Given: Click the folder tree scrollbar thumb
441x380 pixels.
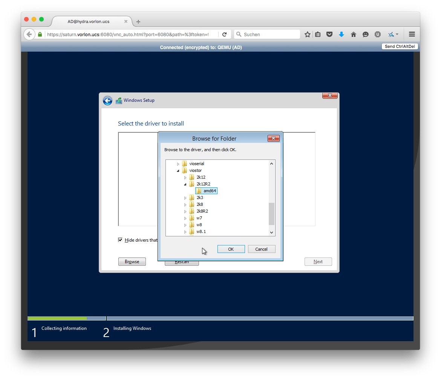Looking at the screenshot, I should (271, 213).
